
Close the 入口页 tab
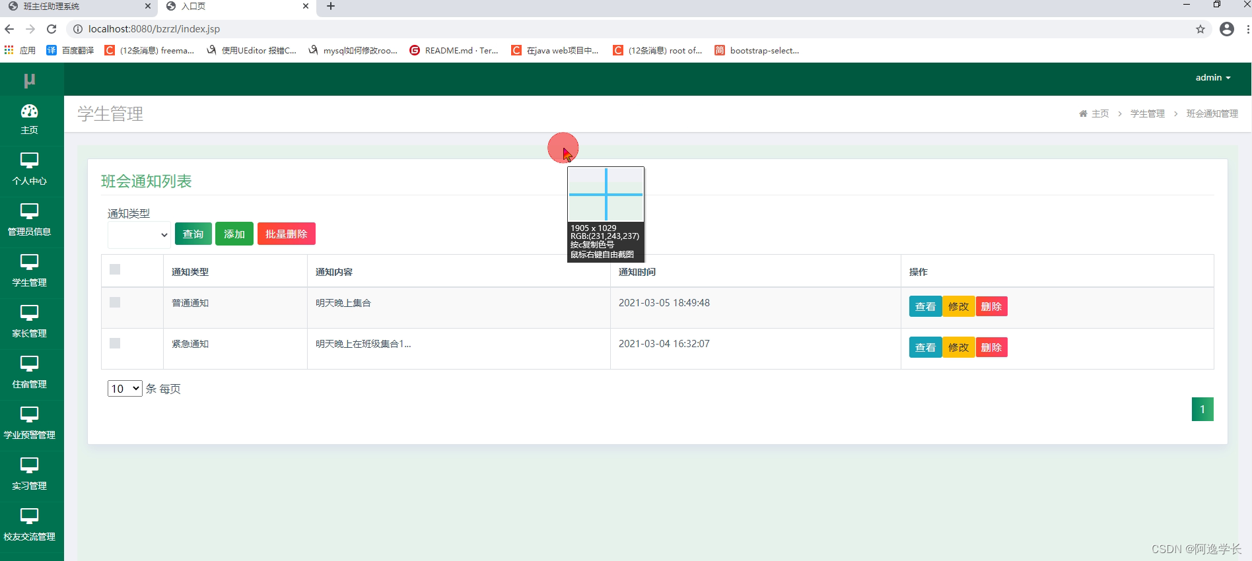306,7
